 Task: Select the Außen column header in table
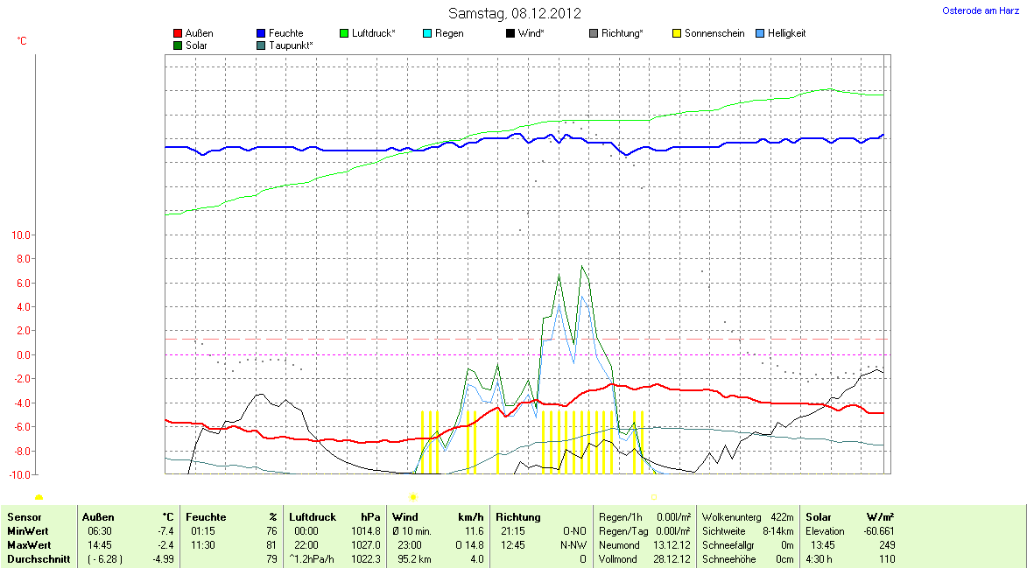pyautogui.click(x=98, y=517)
